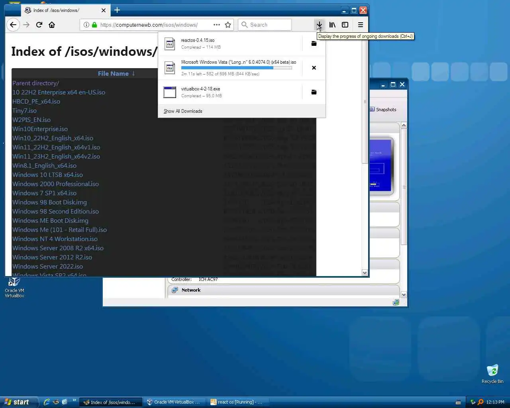Download HBCD_PE_x64.iso
The image size is (510, 408).
[36, 101]
